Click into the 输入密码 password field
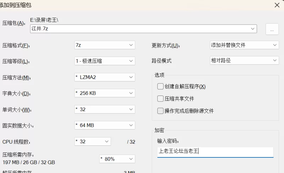 pyautogui.click(x=215, y=152)
